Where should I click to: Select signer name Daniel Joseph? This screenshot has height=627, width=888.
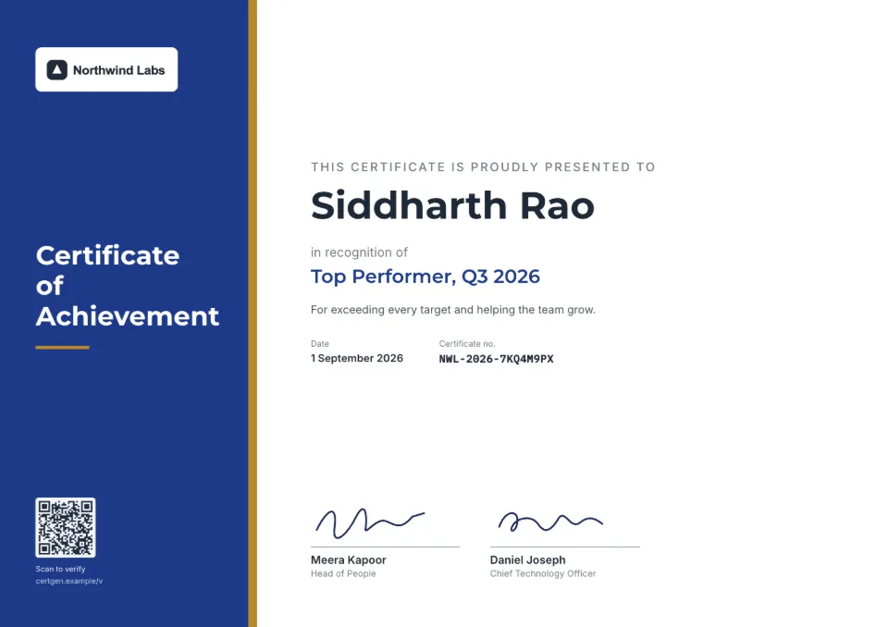tap(527, 559)
